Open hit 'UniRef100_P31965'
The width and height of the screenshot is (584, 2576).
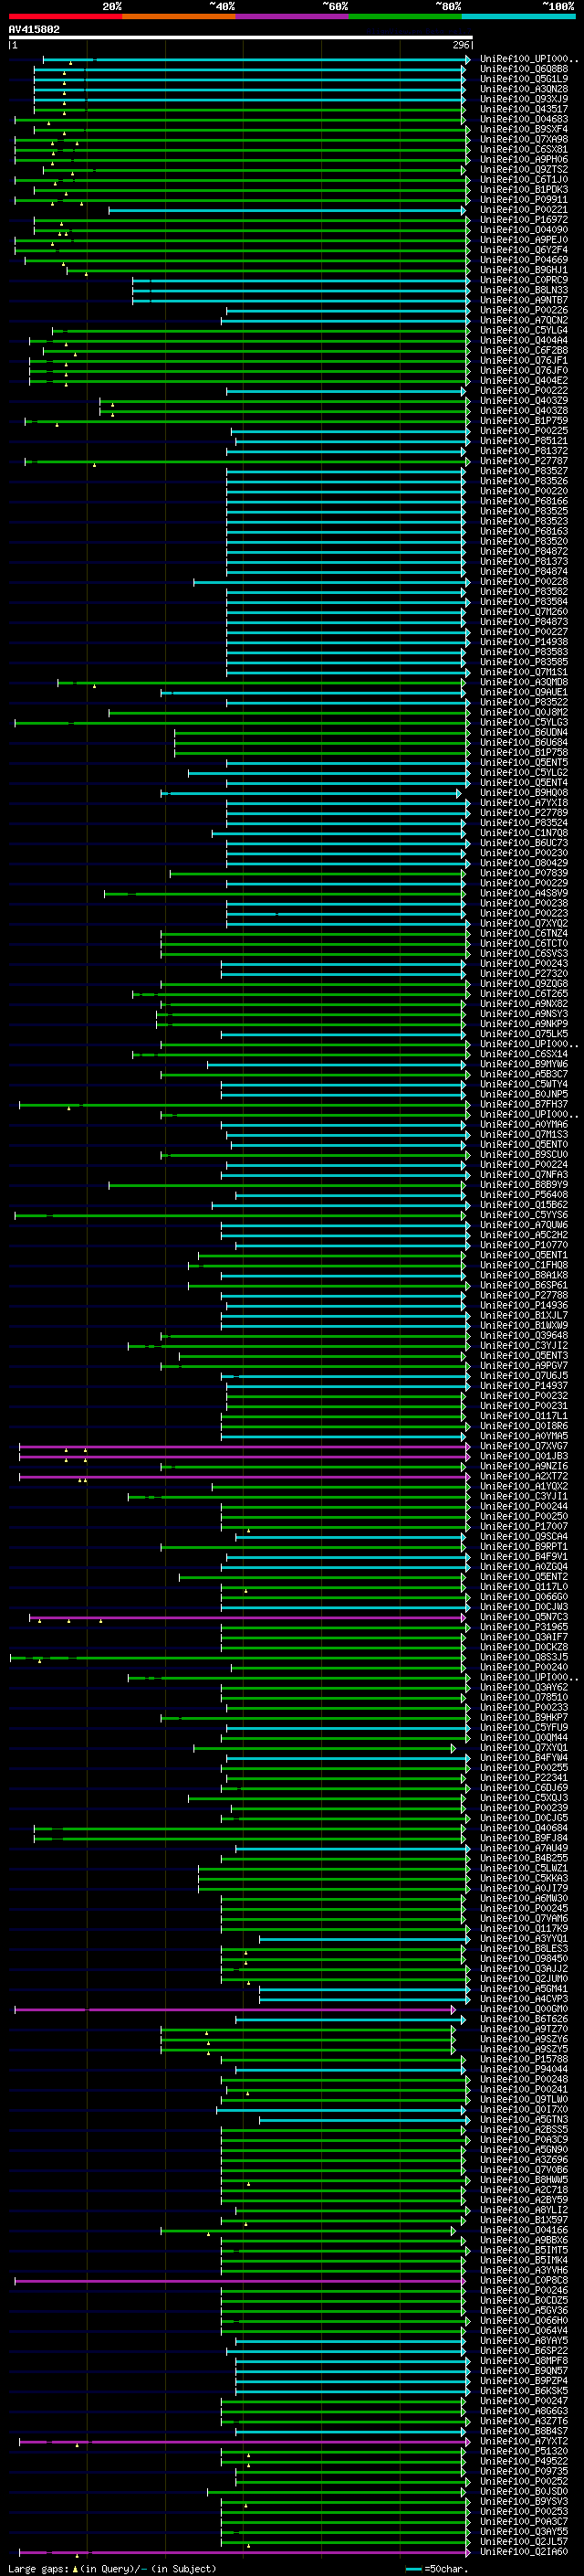(524, 1627)
